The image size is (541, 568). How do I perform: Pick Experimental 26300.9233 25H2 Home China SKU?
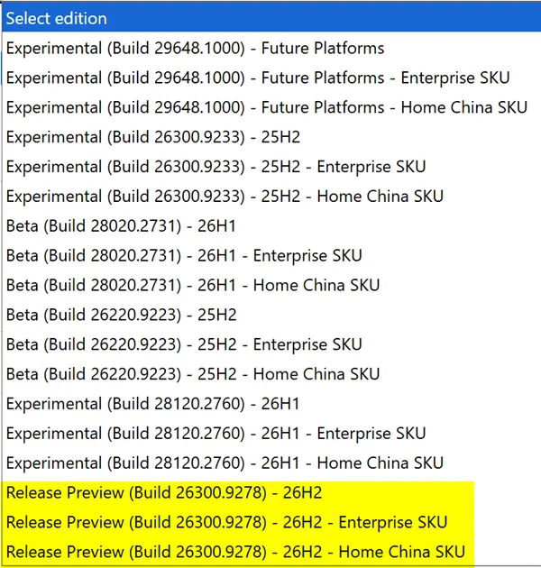point(271,197)
